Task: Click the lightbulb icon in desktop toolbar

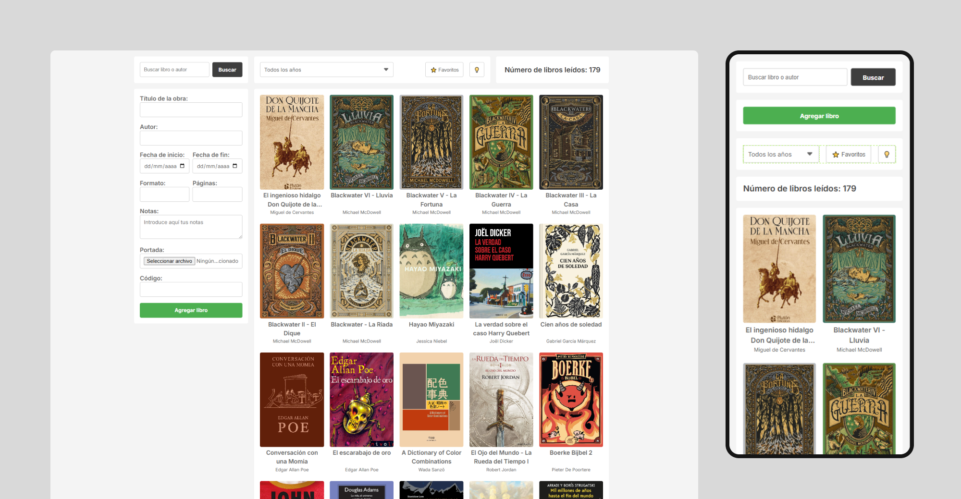Action: coord(477,70)
